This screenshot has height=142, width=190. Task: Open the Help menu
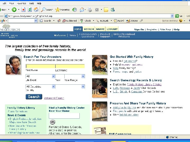tap(39, 3)
